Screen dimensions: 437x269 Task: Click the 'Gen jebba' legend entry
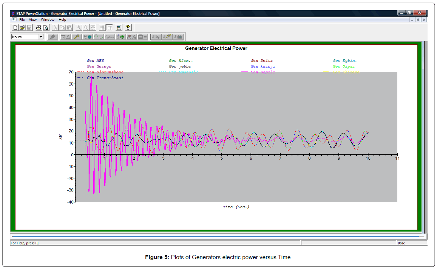175,67
